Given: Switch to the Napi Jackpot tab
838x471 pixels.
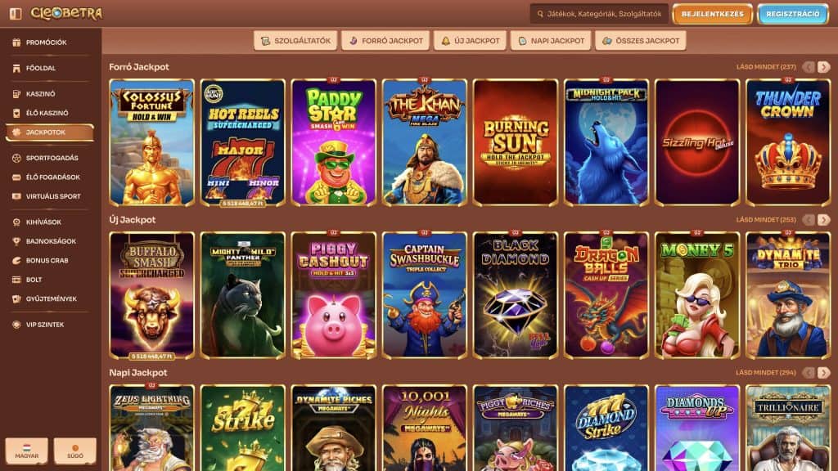Looking at the screenshot, I should (x=551, y=41).
